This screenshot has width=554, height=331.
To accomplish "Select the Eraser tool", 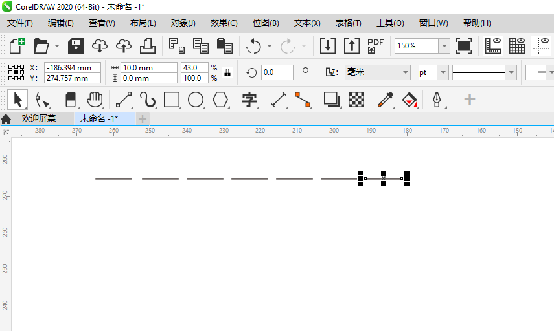I will pos(71,100).
